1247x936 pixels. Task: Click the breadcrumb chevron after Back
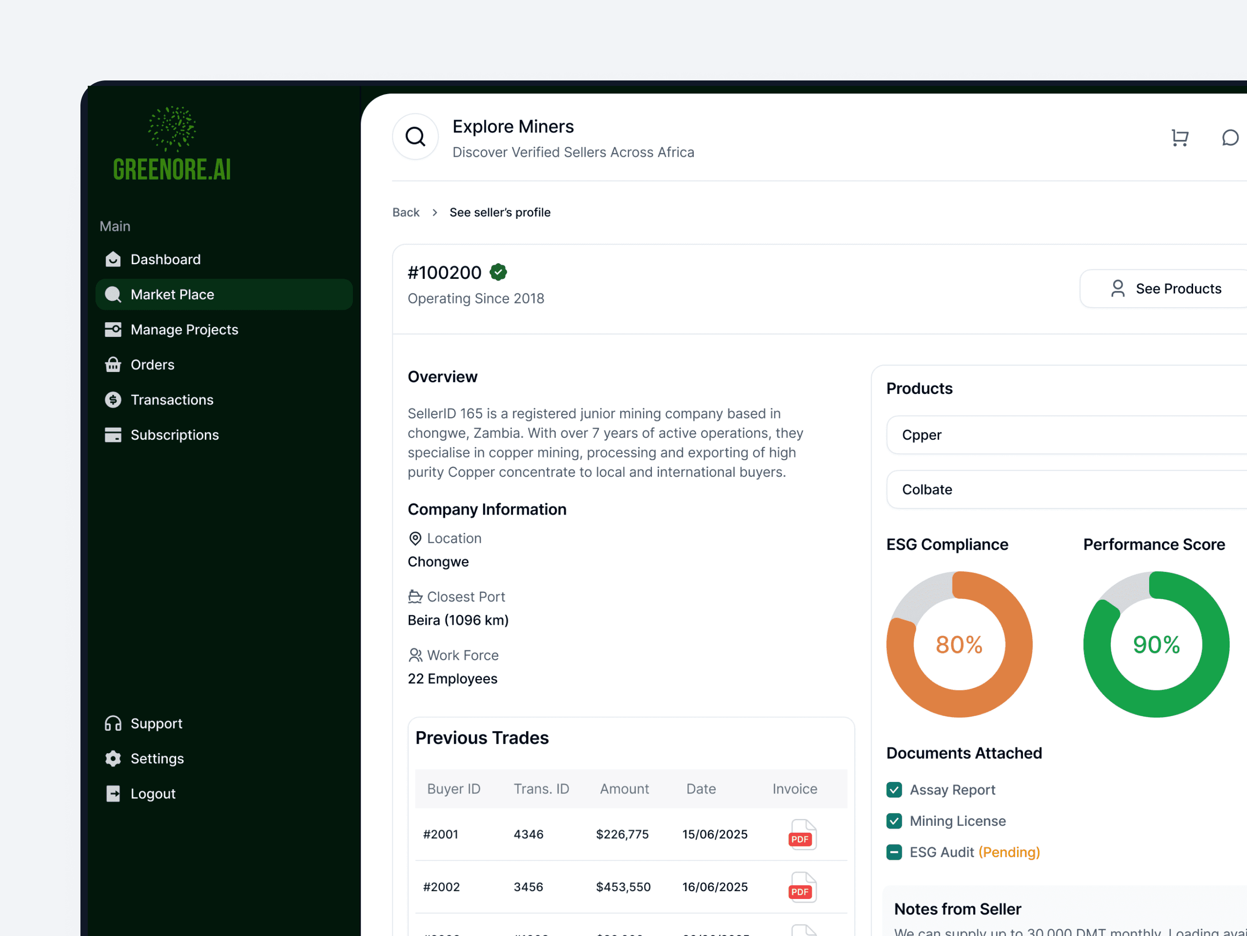click(x=435, y=213)
